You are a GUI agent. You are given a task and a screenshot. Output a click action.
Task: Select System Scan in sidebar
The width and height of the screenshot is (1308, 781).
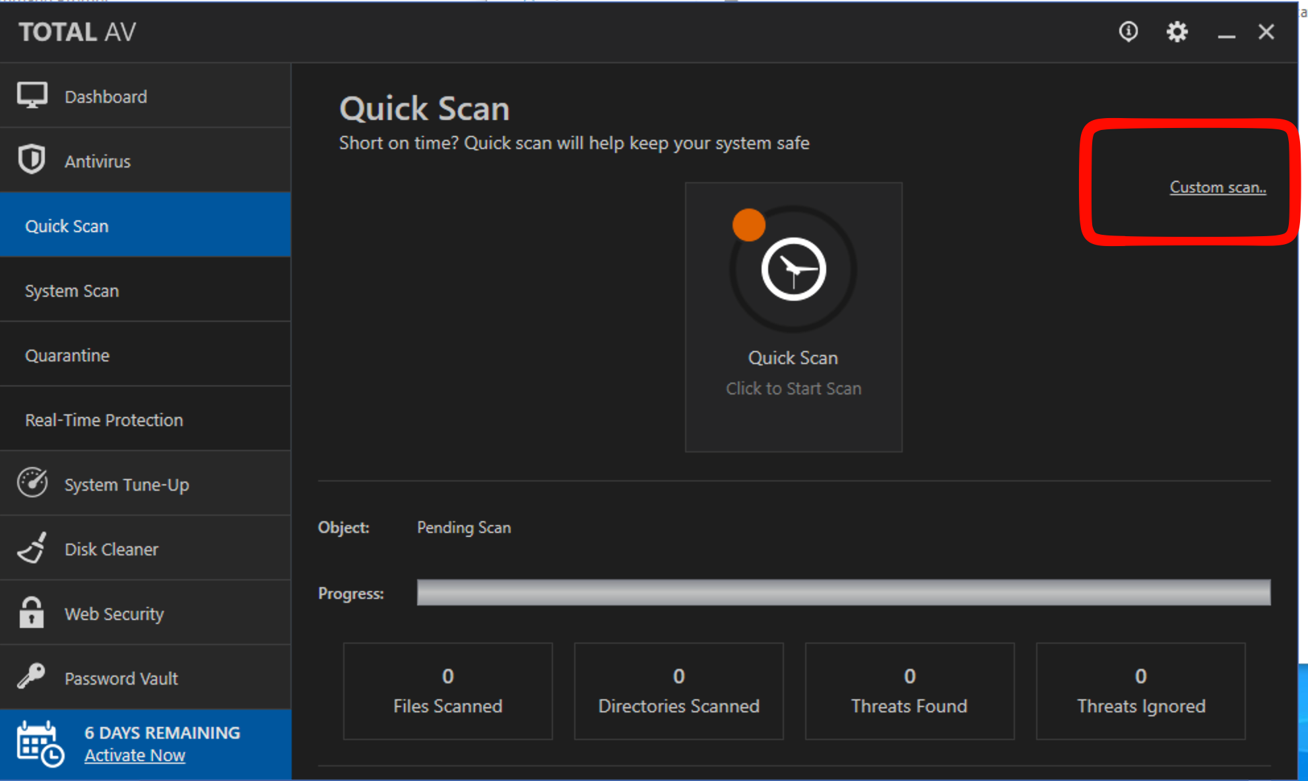(145, 290)
